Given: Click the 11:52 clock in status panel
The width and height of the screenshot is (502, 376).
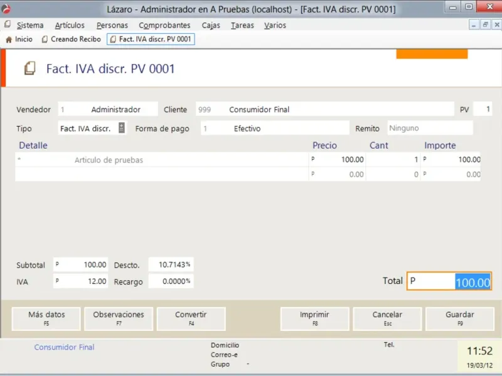Looking at the screenshot, I should (479, 351).
